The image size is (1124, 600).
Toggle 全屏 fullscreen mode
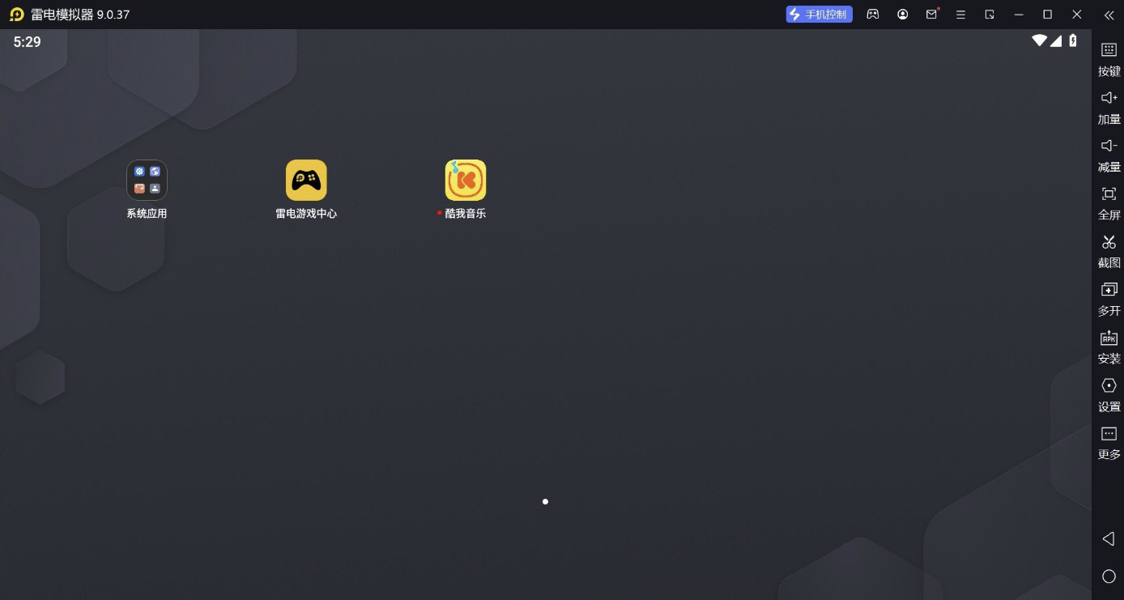coord(1109,202)
